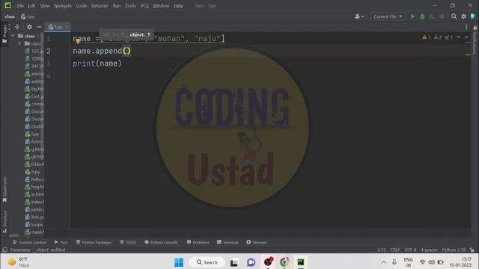Open the TODO tool window
Screen dimensions: 479x269
click(x=128, y=242)
